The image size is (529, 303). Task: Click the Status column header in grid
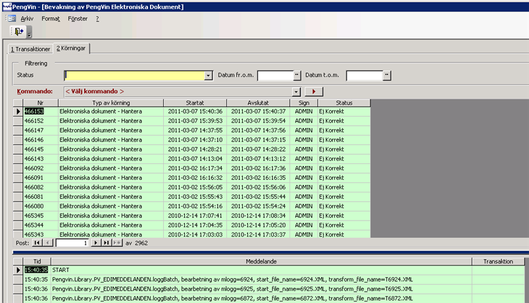343,103
